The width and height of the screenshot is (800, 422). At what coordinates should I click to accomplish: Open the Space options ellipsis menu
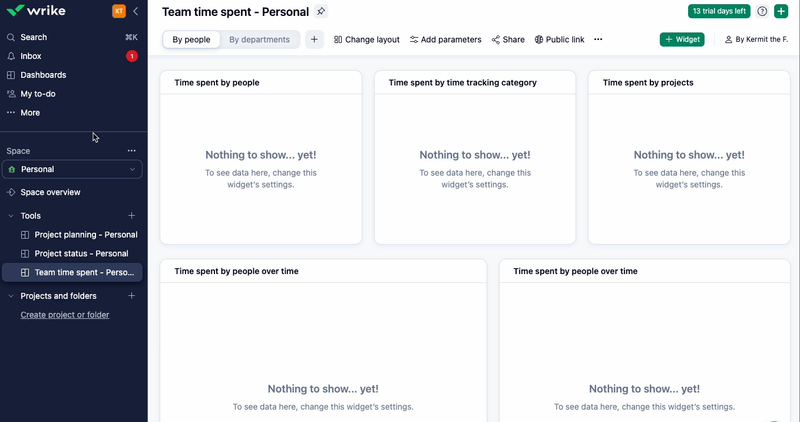coord(132,151)
